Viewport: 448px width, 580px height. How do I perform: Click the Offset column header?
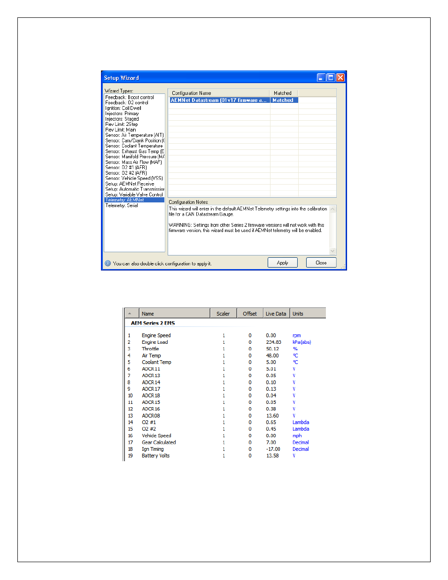pos(250,313)
